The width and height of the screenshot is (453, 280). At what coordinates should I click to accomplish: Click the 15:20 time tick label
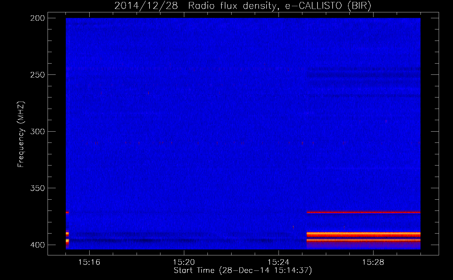tap(184, 262)
